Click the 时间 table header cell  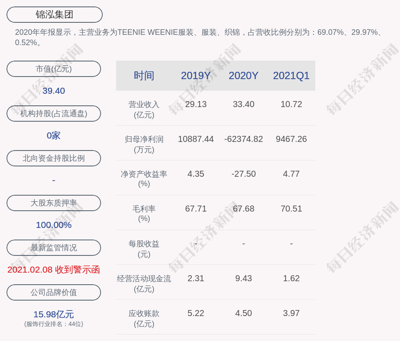pos(144,76)
